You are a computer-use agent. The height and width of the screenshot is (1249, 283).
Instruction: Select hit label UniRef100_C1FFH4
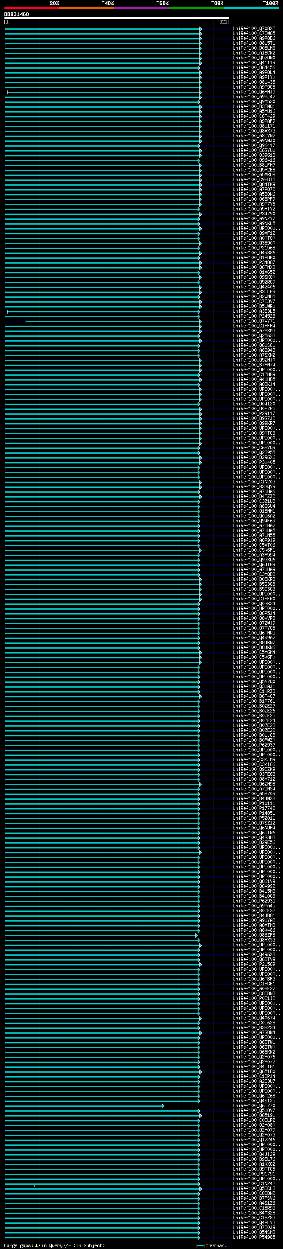(x=254, y=326)
